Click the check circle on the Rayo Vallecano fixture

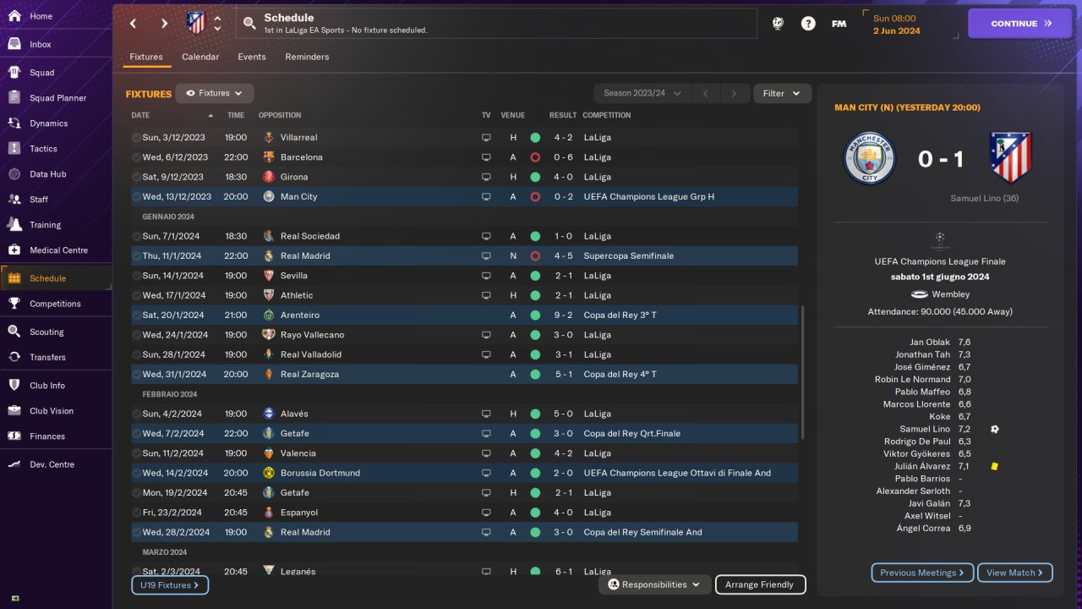tap(136, 335)
